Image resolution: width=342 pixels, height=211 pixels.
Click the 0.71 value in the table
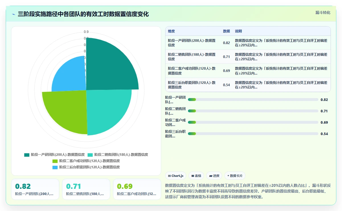point(226,57)
